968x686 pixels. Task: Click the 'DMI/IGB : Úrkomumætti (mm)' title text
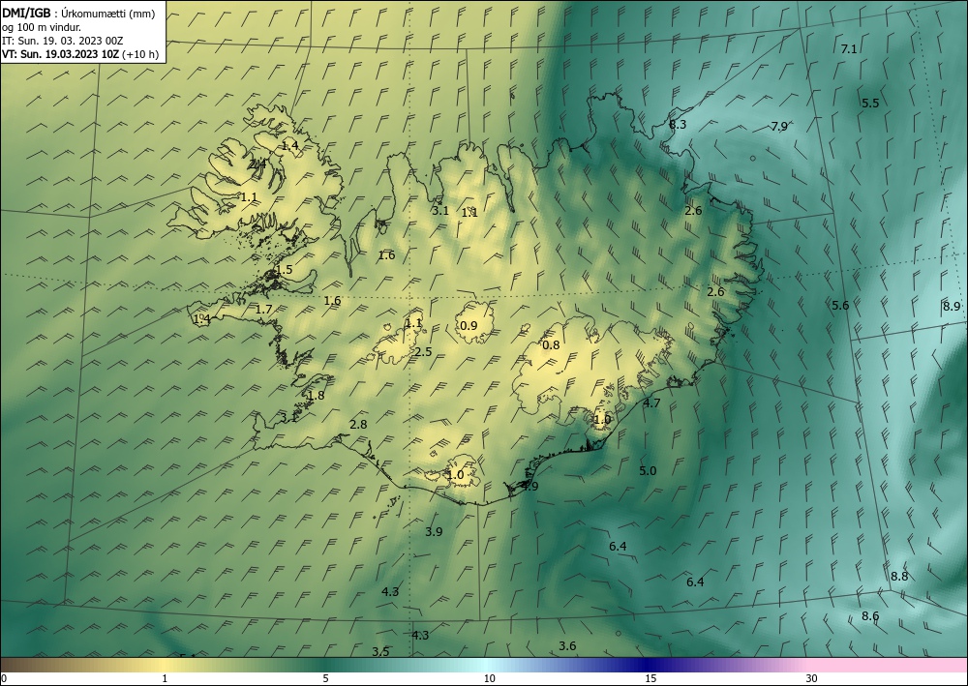pyautogui.click(x=78, y=14)
